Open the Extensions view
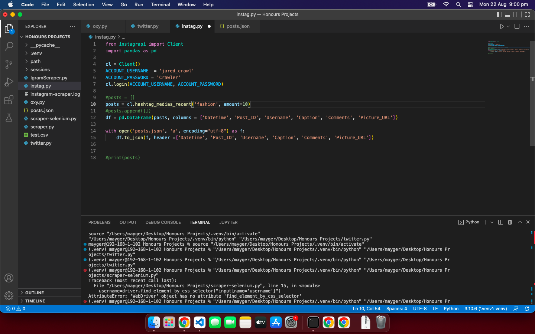Image resolution: width=535 pixels, height=334 pixels. coord(9,100)
